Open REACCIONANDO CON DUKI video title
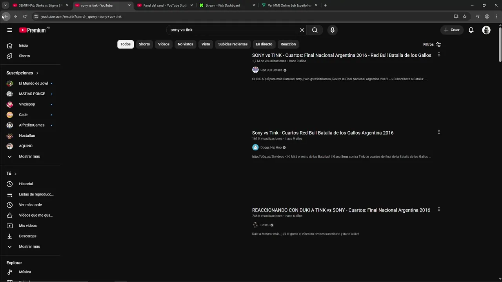This screenshot has height=282, width=502. coord(341,210)
